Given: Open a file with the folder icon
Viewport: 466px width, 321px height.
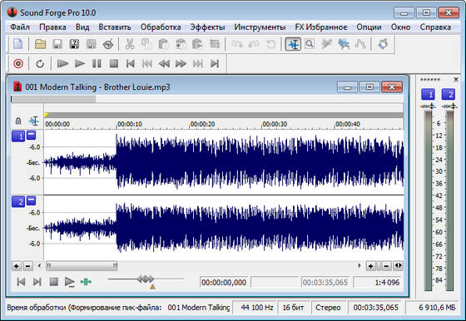Looking at the screenshot, I should (x=41, y=44).
